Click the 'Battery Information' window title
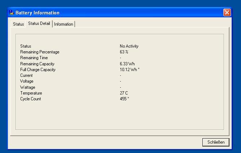Screen dimensions: 241x153 (38, 13)
